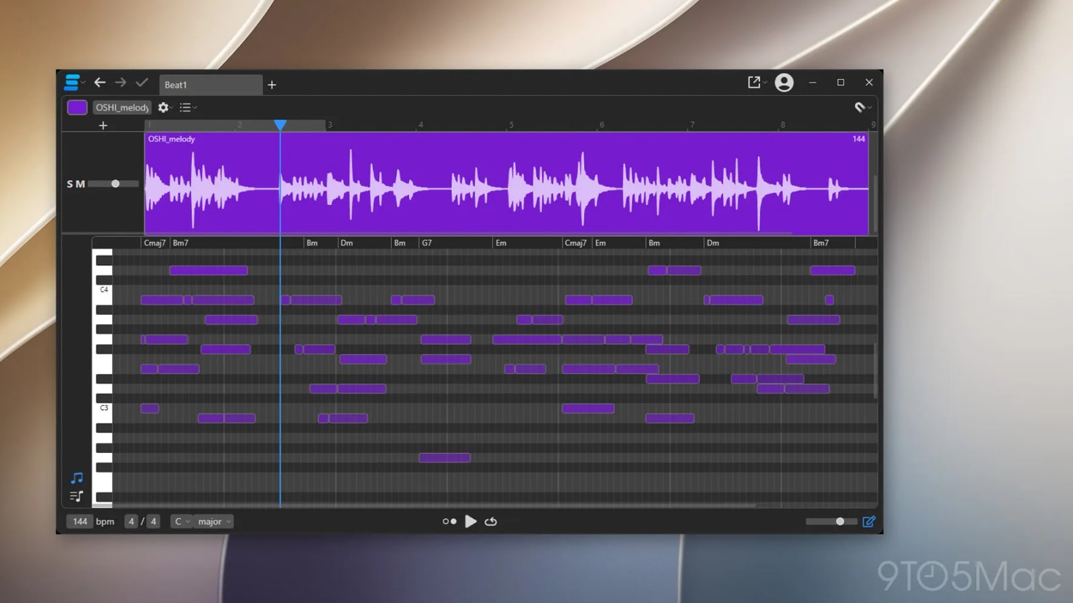Click the 144 bpm tempo field
The width and height of the screenshot is (1073, 603).
coord(80,521)
